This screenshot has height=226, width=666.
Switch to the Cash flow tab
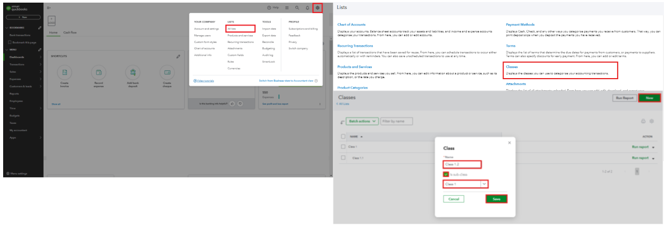(70, 33)
